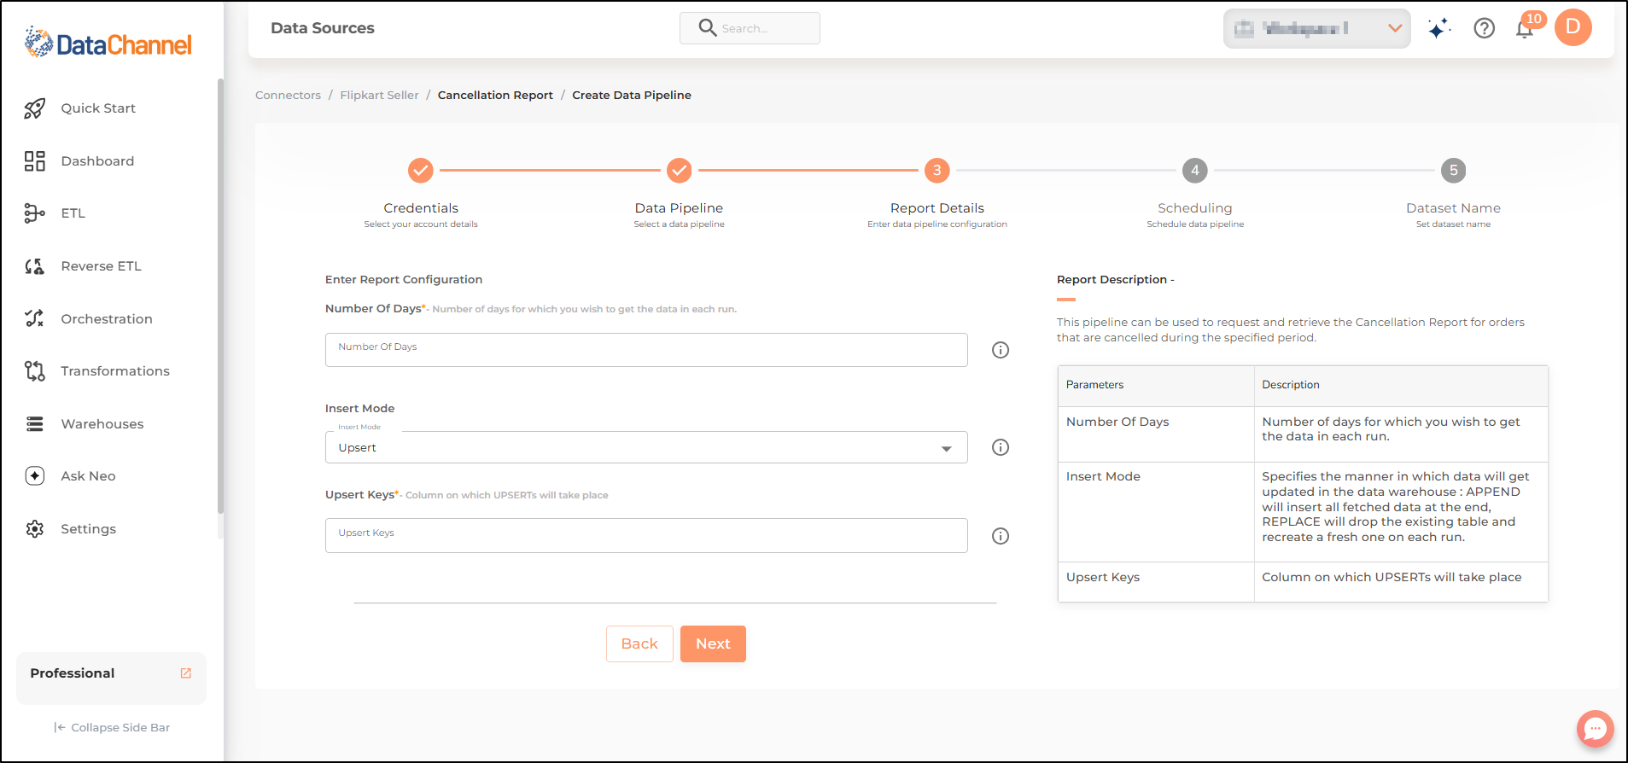Open the Warehouses icon
1628x763 pixels.
[x=34, y=424]
